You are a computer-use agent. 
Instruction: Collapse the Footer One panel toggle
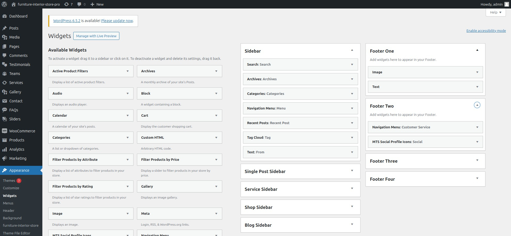[x=477, y=50]
